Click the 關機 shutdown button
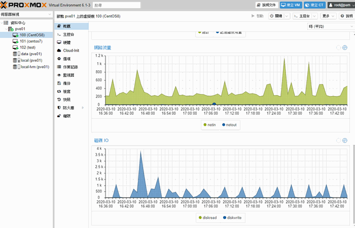The height and width of the screenshot is (228, 355). [x=276, y=16]
